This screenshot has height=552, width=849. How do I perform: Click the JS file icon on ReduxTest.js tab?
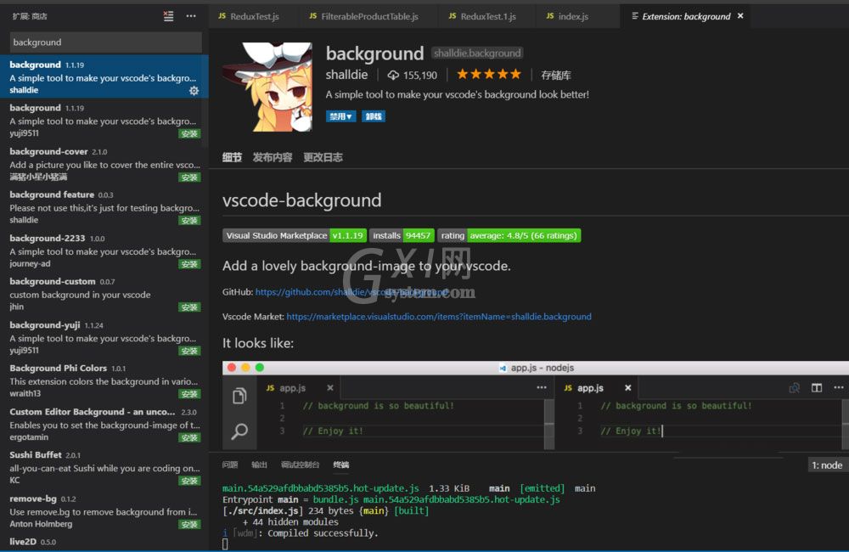[x=222, y=16]
